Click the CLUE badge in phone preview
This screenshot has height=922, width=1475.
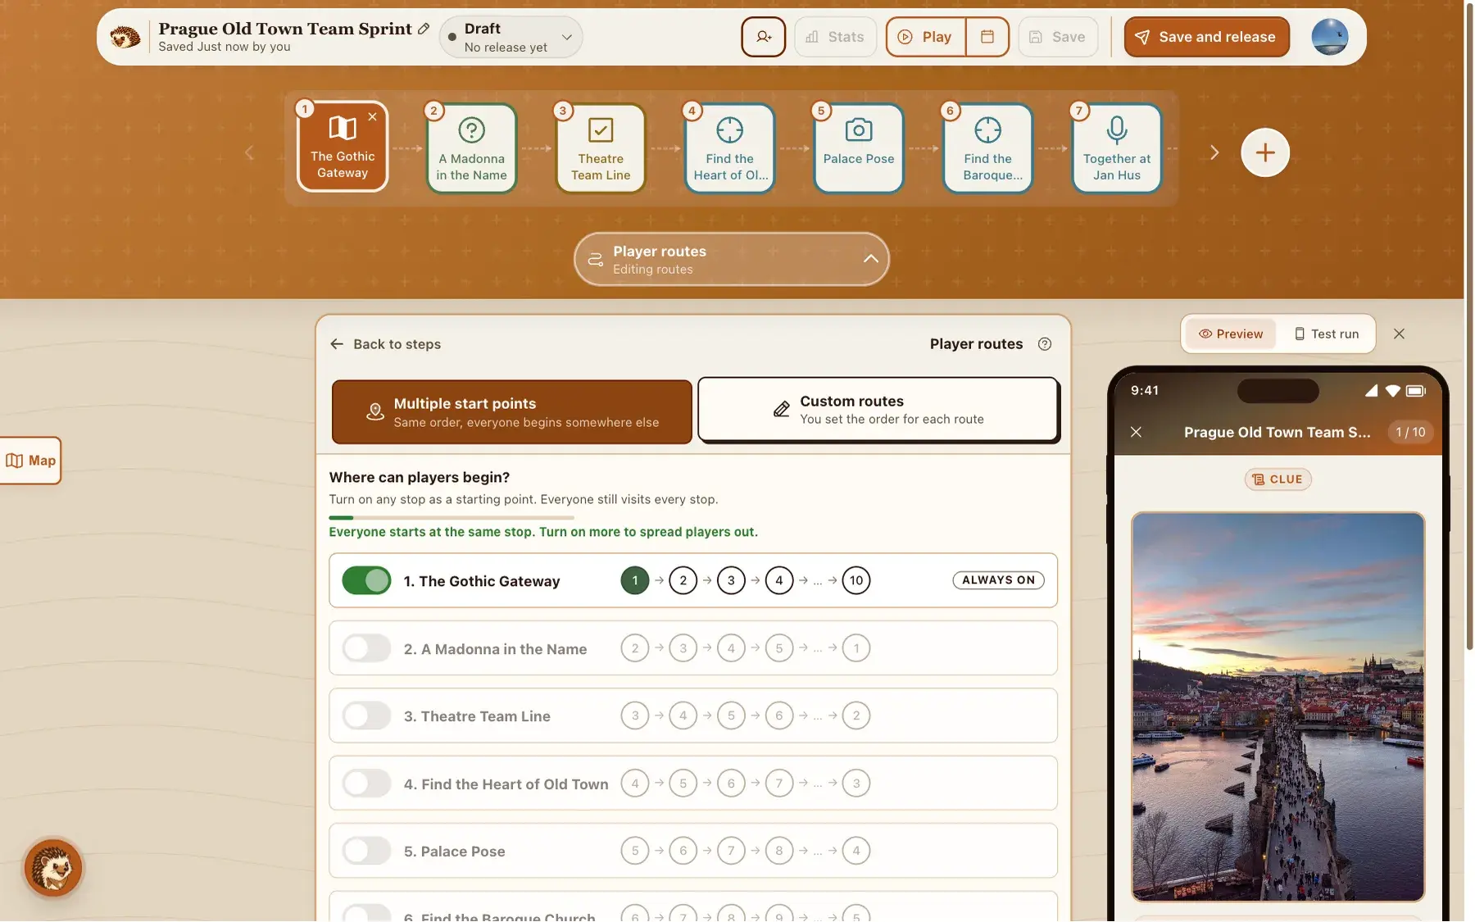click(x=1278, y=479)
